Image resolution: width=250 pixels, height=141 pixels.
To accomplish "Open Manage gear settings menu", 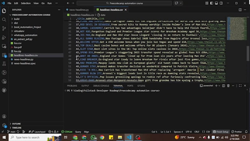I will point(4,125).
